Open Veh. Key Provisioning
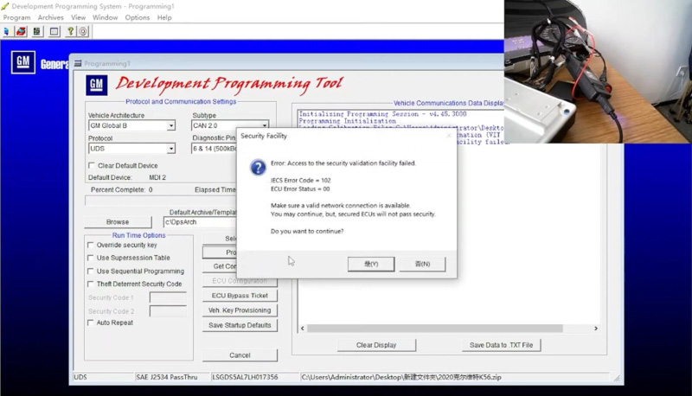This screenshot has height=396, width=692. [240, 310]
